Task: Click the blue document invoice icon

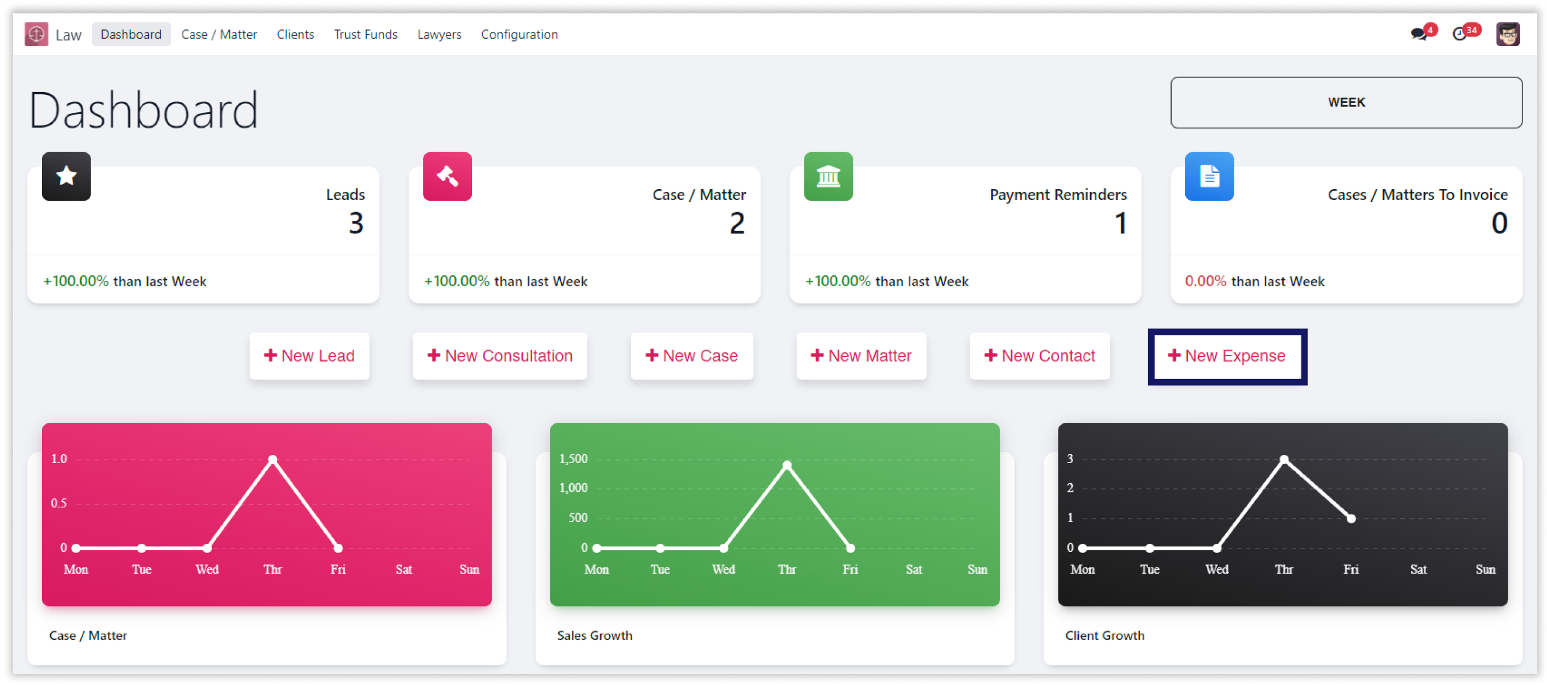Action: tap(1209, 177)
